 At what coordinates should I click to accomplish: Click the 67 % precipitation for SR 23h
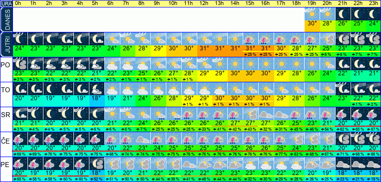374,129
